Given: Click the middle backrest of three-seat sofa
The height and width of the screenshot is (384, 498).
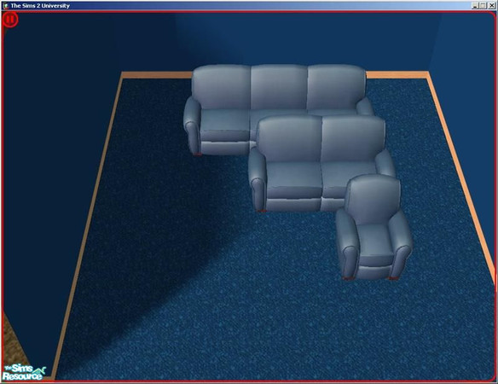Looking at the screenshot, I should (279, 87).
